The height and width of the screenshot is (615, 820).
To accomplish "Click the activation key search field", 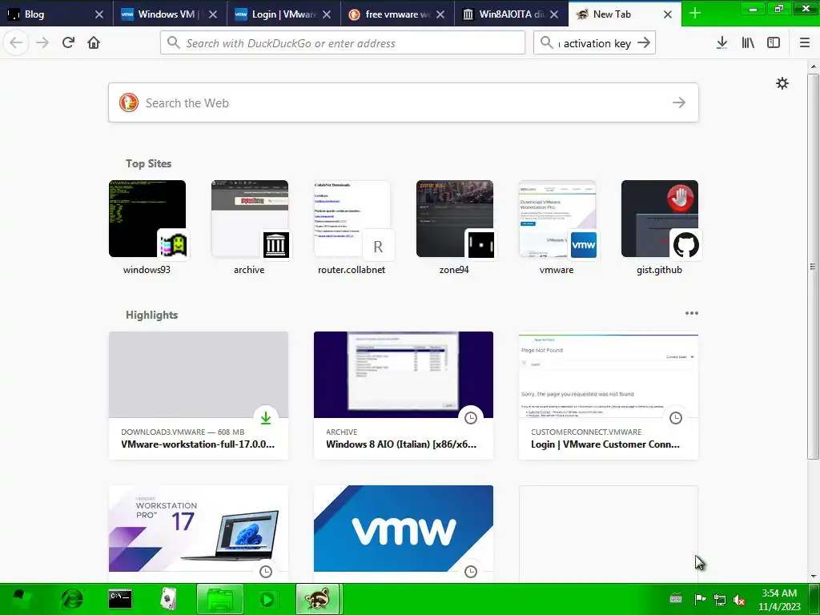I will click(x=594, y=43).
